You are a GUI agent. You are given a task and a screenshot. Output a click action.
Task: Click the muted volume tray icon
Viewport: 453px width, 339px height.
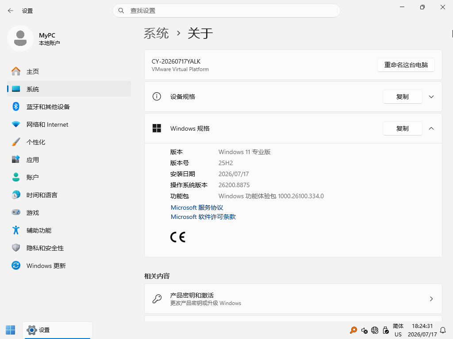coord(365,330)
